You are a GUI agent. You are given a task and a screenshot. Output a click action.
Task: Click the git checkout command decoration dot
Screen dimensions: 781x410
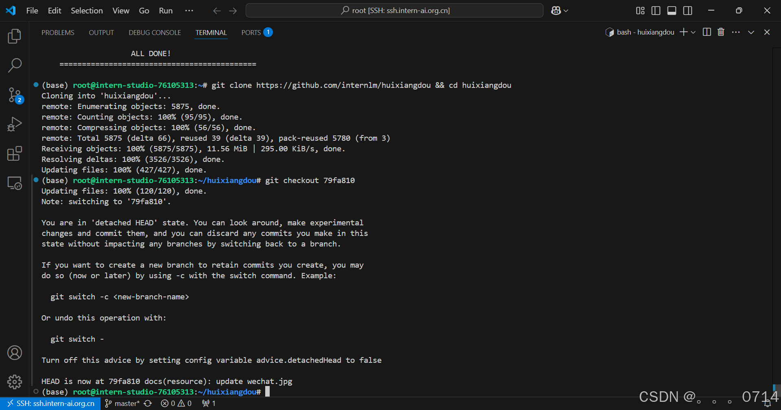(36, 180)
